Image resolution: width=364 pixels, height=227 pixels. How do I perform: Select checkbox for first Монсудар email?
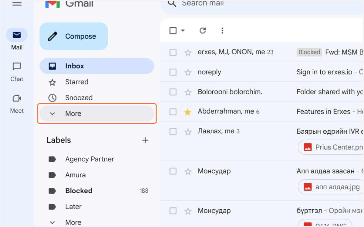click(x=173, y=171)
